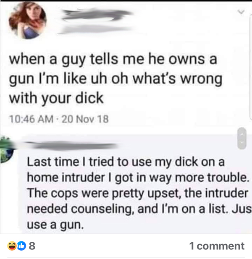The height and width of the screenshot is (259, 252).
Task: Open the reactions count showing 8
Action: [32, 246]
